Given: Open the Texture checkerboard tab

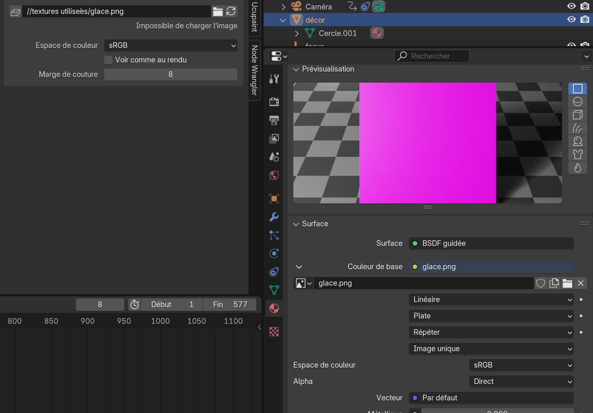Looking at the screenshot, I should (274, 331).
